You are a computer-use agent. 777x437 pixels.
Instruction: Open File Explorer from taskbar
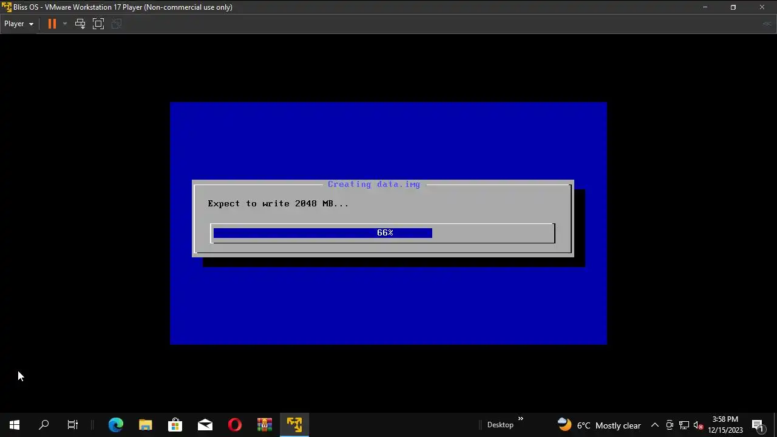[145, 425]
